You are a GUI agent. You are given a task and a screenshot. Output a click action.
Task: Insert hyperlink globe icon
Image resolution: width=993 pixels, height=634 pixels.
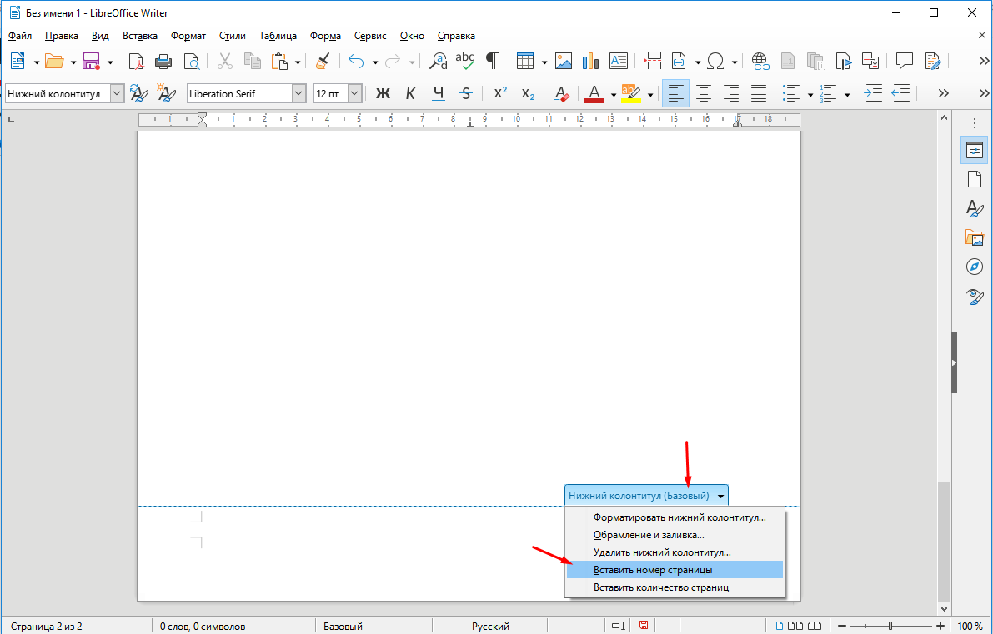760,61
